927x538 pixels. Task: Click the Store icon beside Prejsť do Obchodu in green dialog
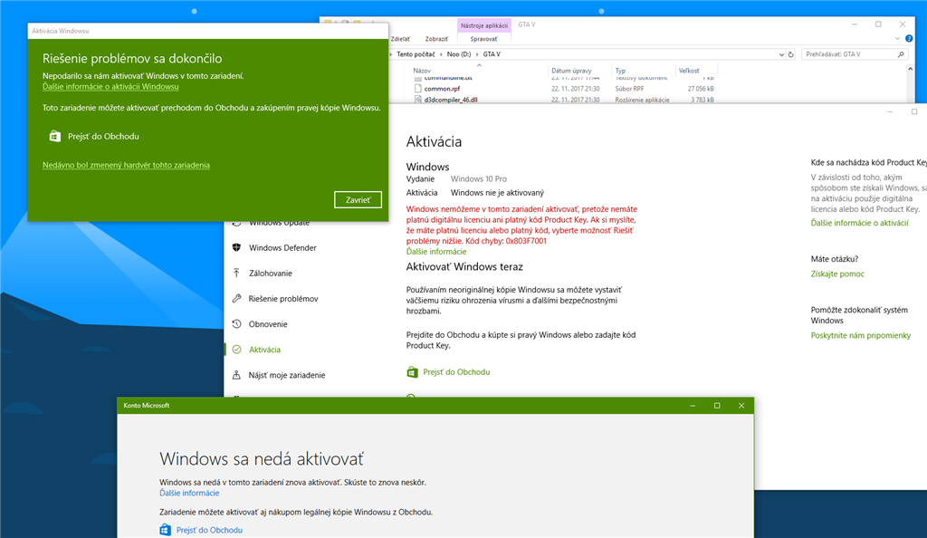pyautogui.click(x=55, y=136)
